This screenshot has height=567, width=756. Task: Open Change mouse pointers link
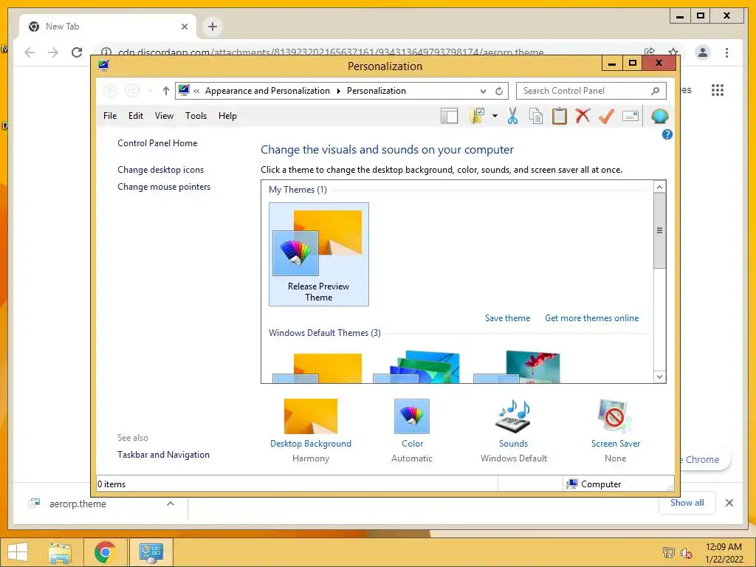[x=164, y=187]
